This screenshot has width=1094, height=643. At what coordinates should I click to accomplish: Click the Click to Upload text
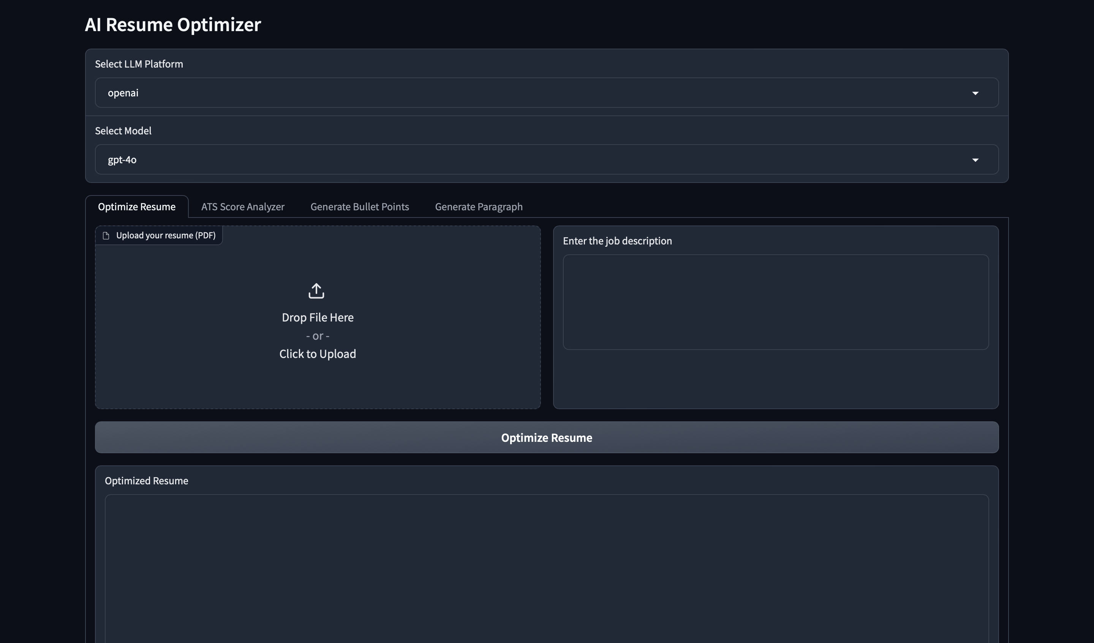coord(317,354)
